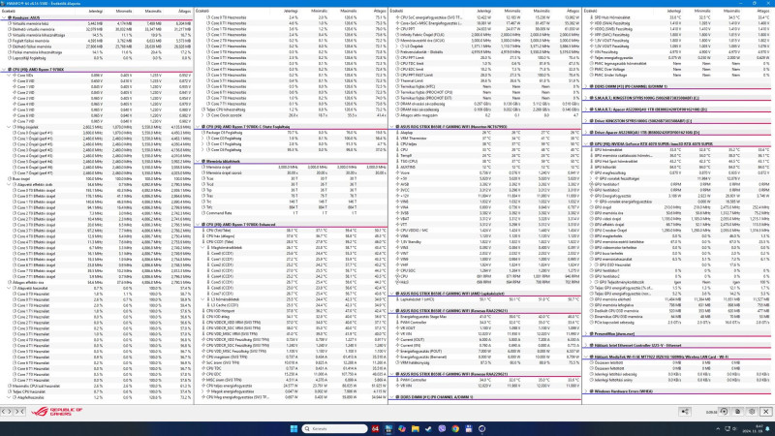Reset min/max values with clock icon
This screenshot has width=775, height=436.
pos(724,411)
